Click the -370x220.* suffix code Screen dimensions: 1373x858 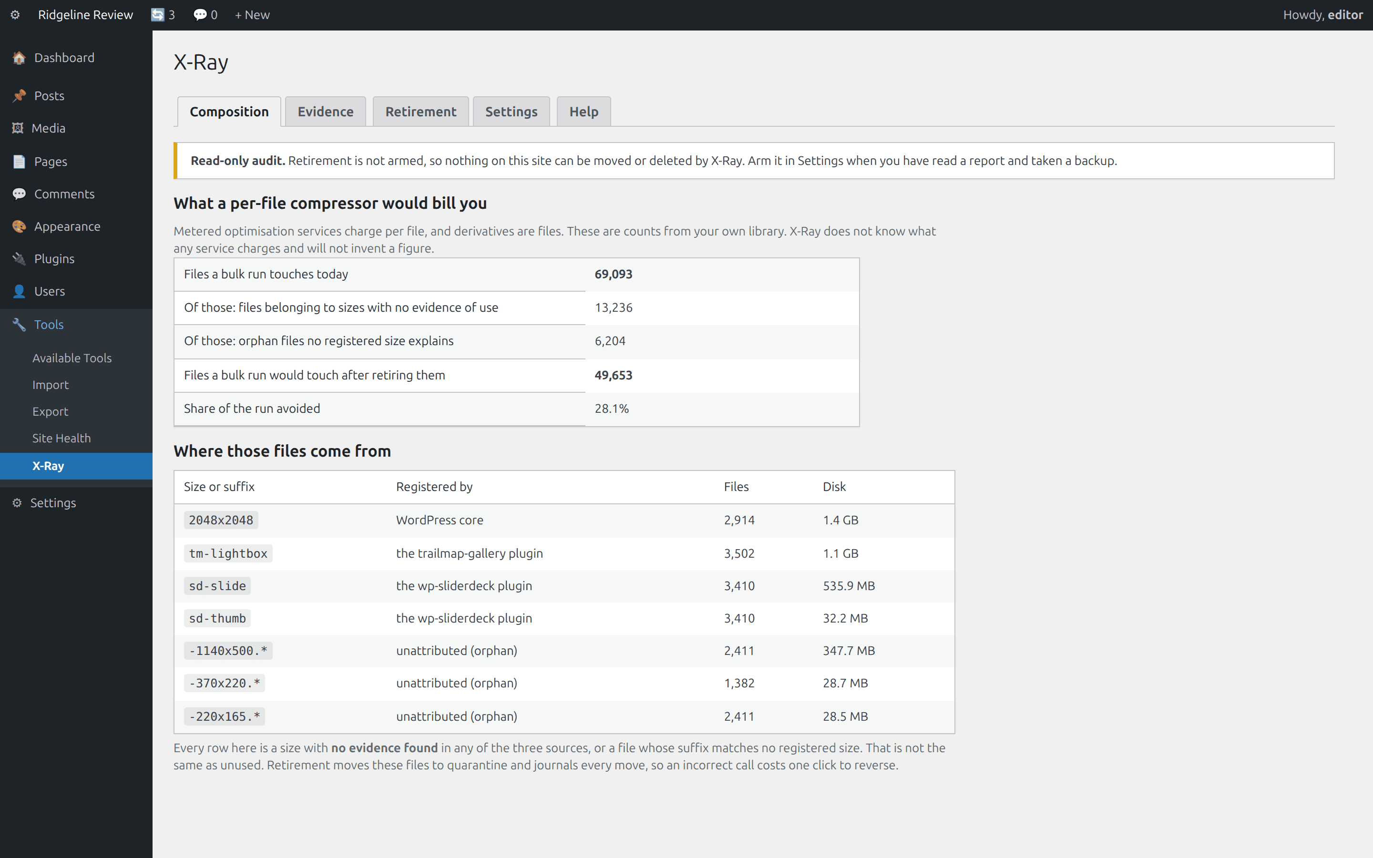[225, 683]
